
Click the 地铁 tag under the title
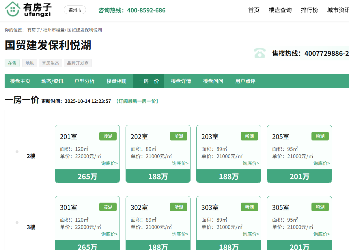coord(30,63)
